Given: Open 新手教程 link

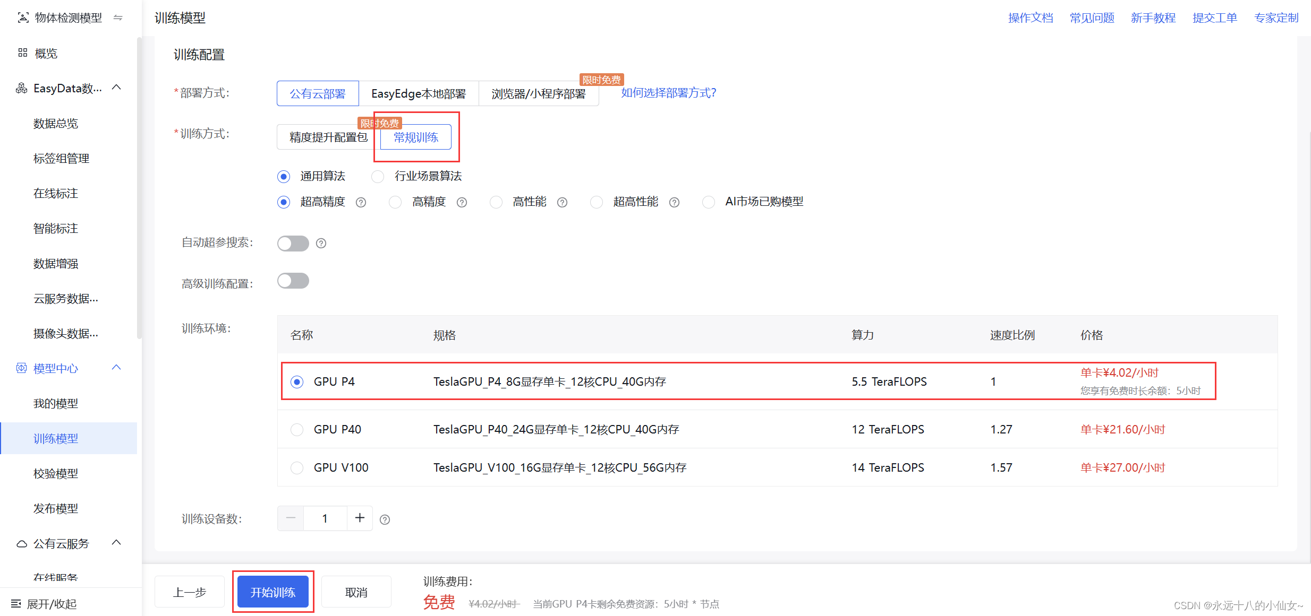Looking at the screenshot, I should [1153, 18].
